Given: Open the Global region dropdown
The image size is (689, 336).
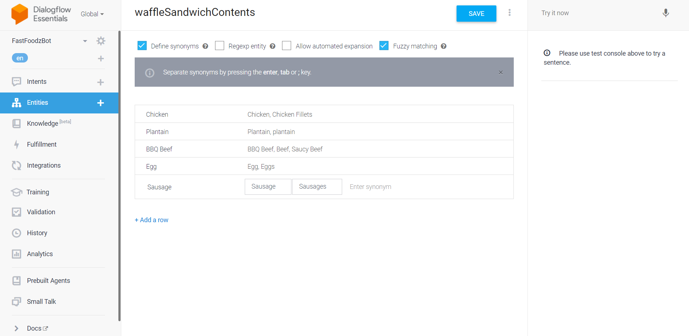Looking at the screenshot, I should [92, 14].
